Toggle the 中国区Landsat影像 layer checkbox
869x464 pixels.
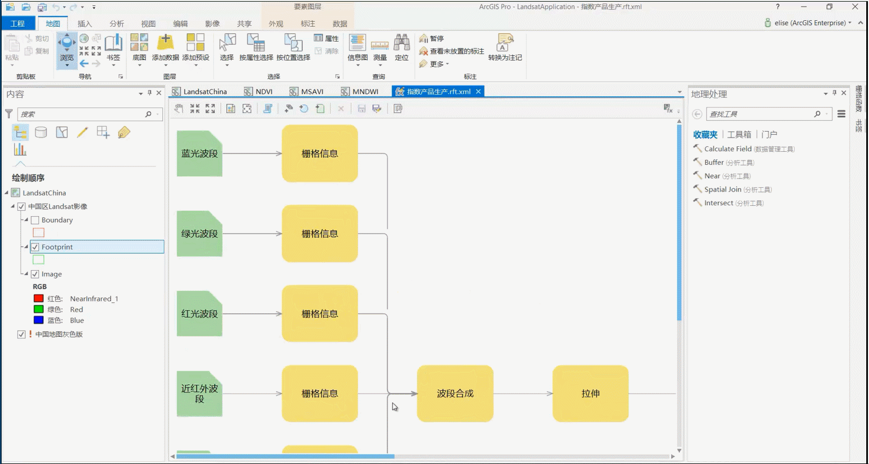coord(21,206)
